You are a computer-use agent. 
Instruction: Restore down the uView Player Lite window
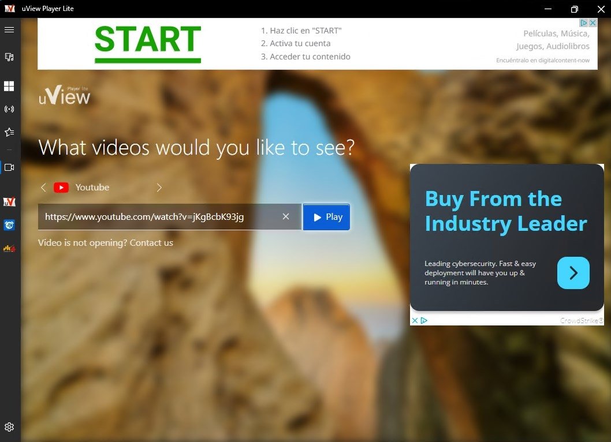pyautogui.click(x=575, y=9)
